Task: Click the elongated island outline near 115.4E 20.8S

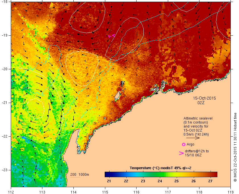Action: pyautogui.click(x=117, y=96)
